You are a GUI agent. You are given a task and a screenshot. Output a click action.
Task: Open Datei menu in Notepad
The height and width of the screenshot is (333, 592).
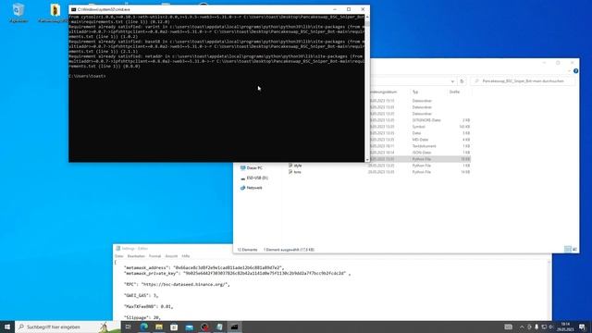tap(119, 256)
